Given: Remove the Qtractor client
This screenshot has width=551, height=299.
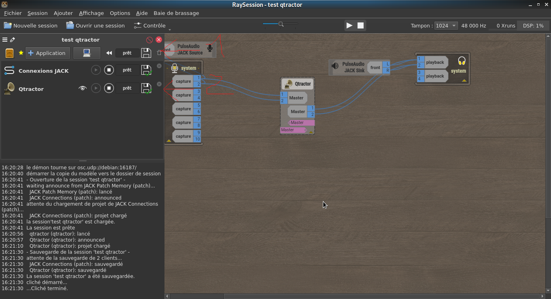Looking at the screenshot, I should point(159,84).
